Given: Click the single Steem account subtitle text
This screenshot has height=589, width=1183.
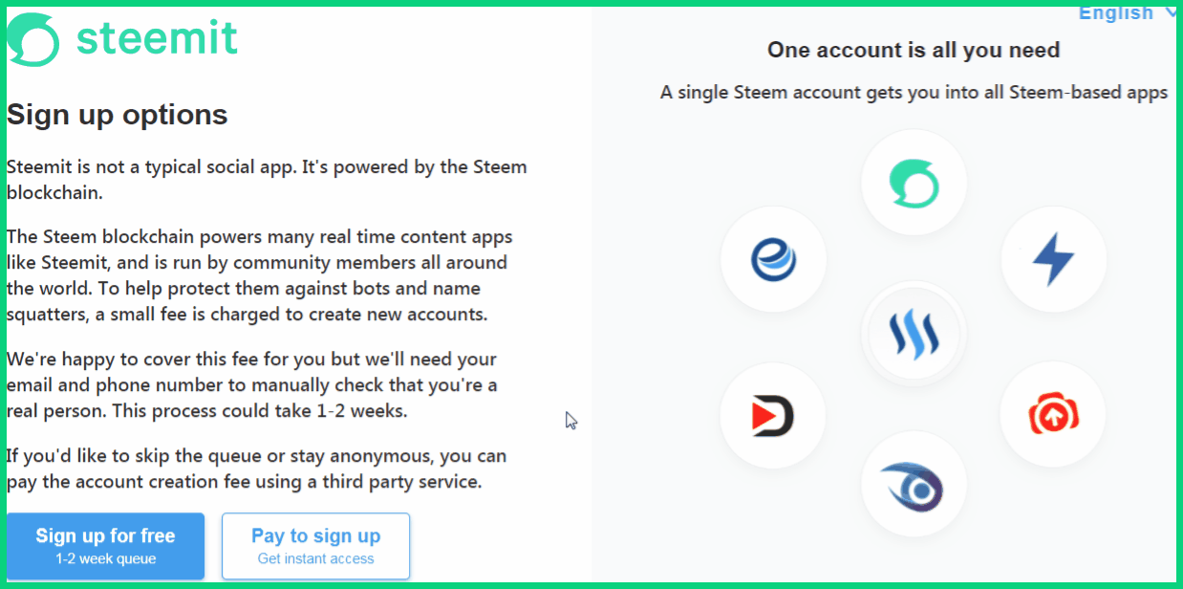Looking at the screenshot, I should point(914,93).
